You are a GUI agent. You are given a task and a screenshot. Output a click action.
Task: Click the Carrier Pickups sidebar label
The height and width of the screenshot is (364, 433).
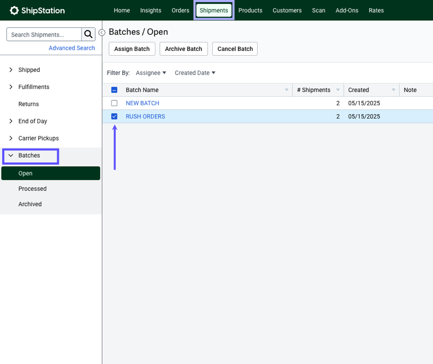click(39, 138)
